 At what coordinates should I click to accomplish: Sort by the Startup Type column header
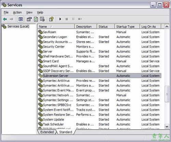click(127, 27)
